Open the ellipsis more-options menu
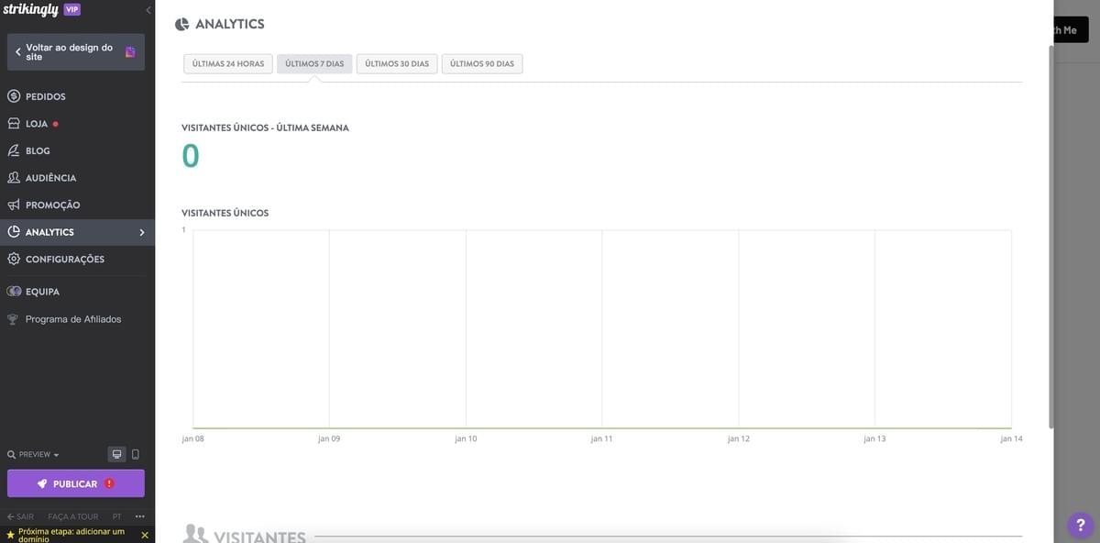 pos(138,515)
